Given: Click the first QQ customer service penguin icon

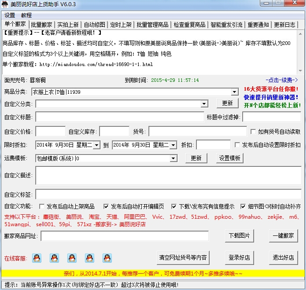Looking at the screenshot, I should pos(37,258).
